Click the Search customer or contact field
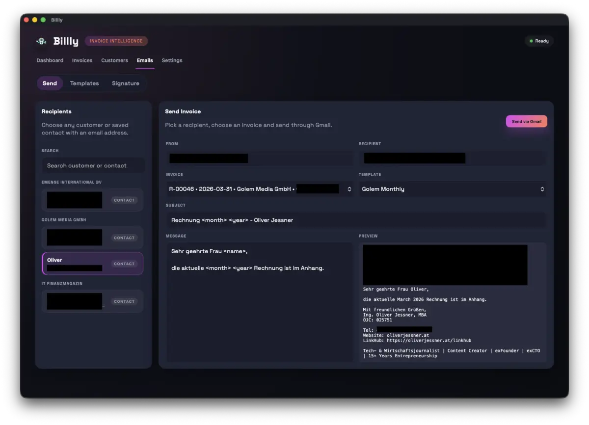The width and height of the screenshot is (589, 425). click(93, 165)
